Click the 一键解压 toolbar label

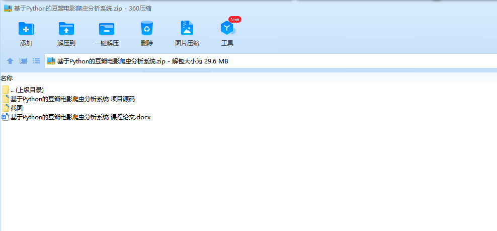pyautogui.click(x=107, y=43)
